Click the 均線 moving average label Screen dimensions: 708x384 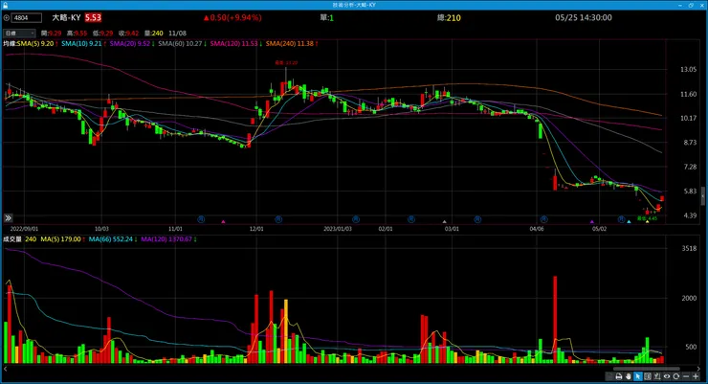click(x=10, y=44)
